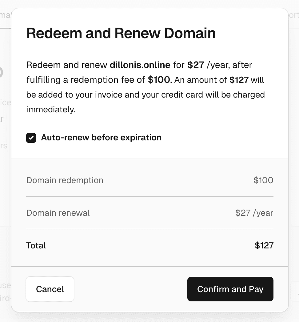299x322 pixels.
Task: Click the $127 total amount
Action: pyautogui.click(x=264, y=245)
